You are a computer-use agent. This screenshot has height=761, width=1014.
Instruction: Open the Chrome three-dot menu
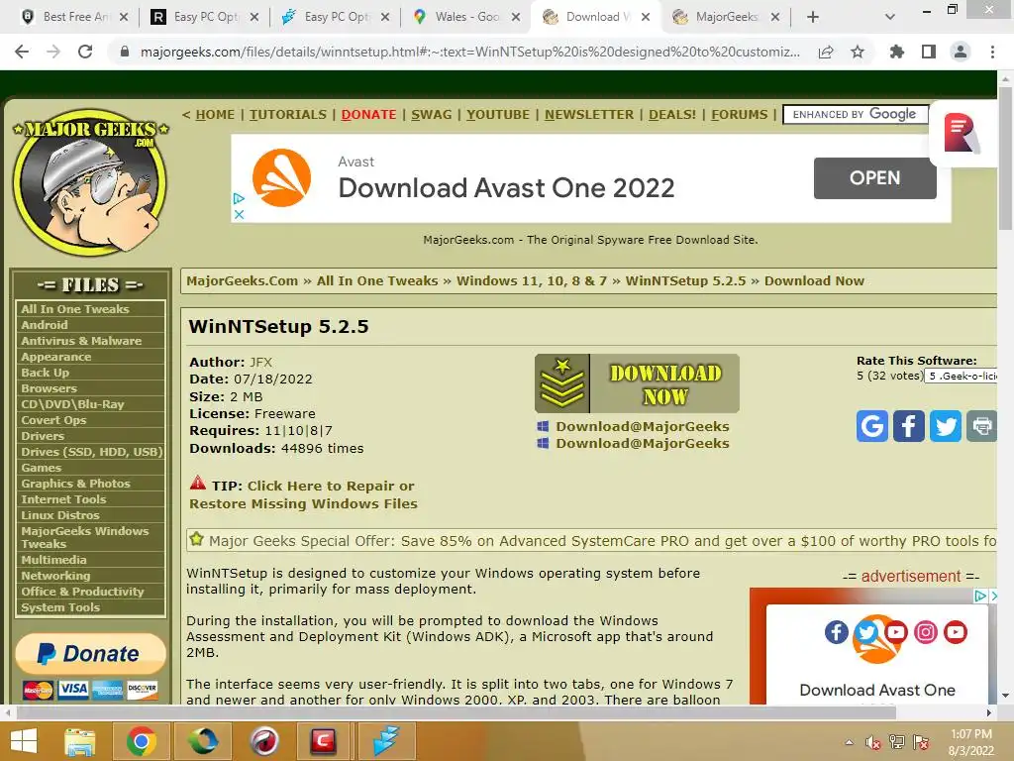pos(992,52)
